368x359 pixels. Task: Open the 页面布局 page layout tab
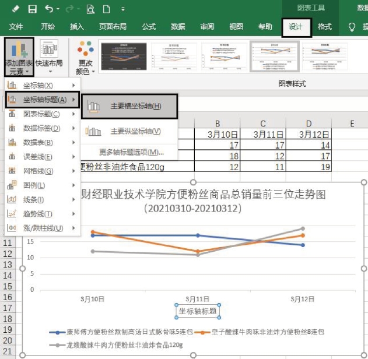(113, 27)
